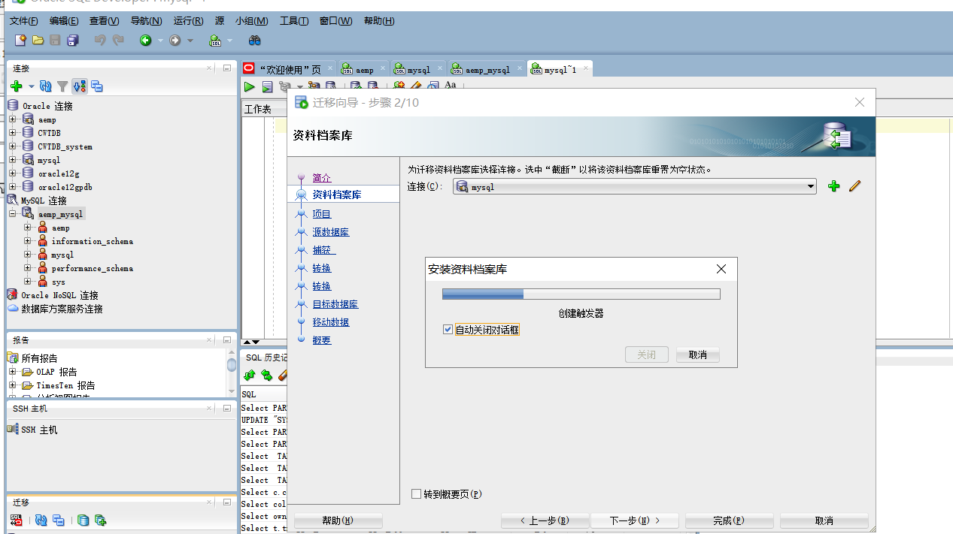Expand the oracle12g connection node
The height and width of the screenshot is (534, 953).
(13, 173)
